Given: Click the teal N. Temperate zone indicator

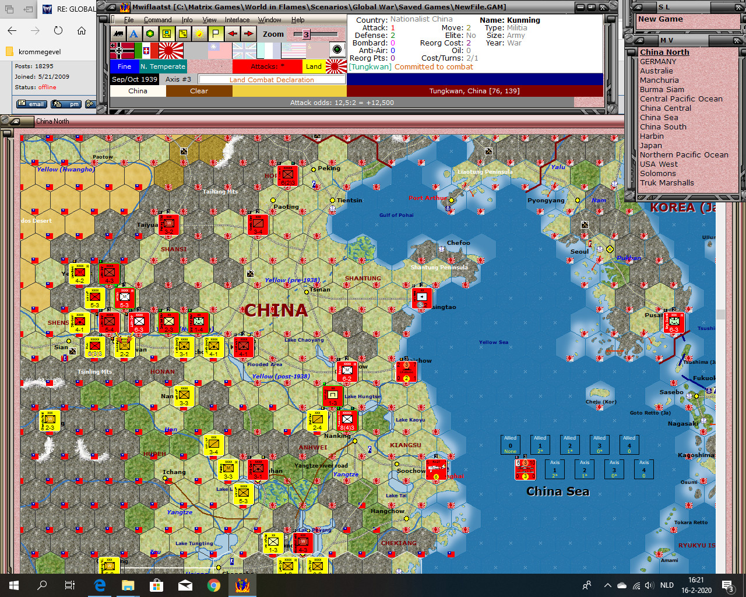Looking at the screenshot, I should click(x=163, y=66).
